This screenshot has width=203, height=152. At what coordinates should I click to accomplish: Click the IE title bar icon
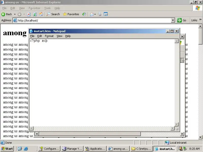2,2
